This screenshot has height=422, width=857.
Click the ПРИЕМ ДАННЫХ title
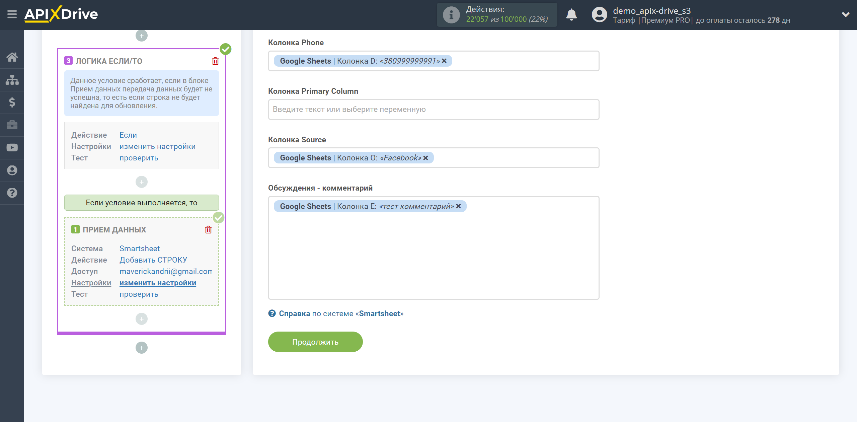[114, 229]
